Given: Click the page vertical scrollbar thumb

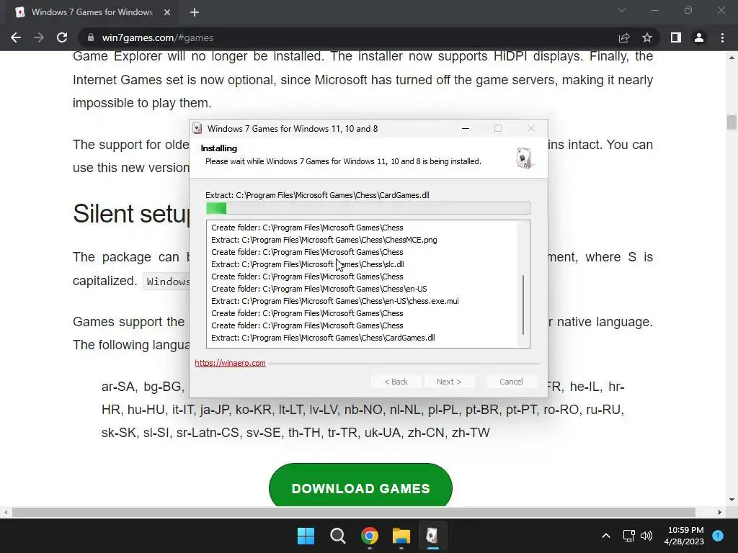Looking at the screenshot, I should pyautogui.click(x=732, y=122).
